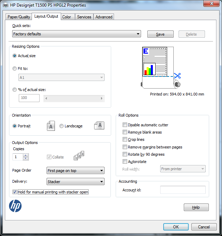
Task: Open the Quick sets dropdown
Action: [76, 34]
